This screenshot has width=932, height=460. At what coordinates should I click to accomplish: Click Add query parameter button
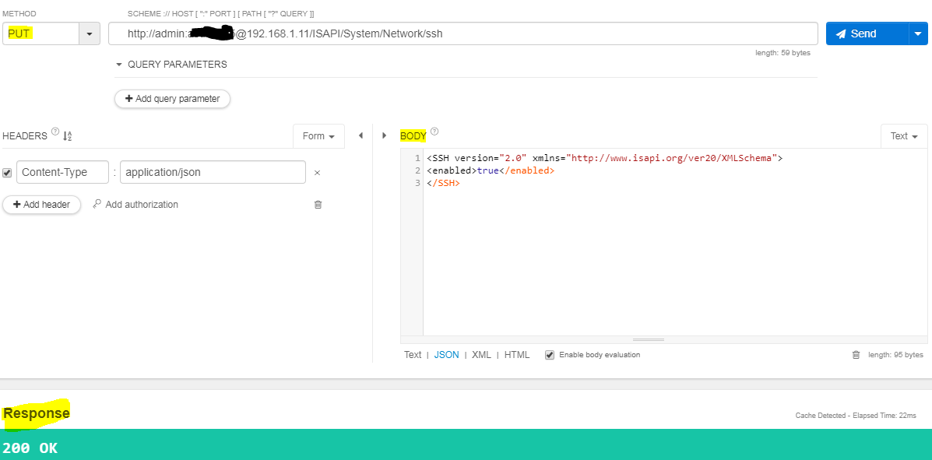coord(172,99)
